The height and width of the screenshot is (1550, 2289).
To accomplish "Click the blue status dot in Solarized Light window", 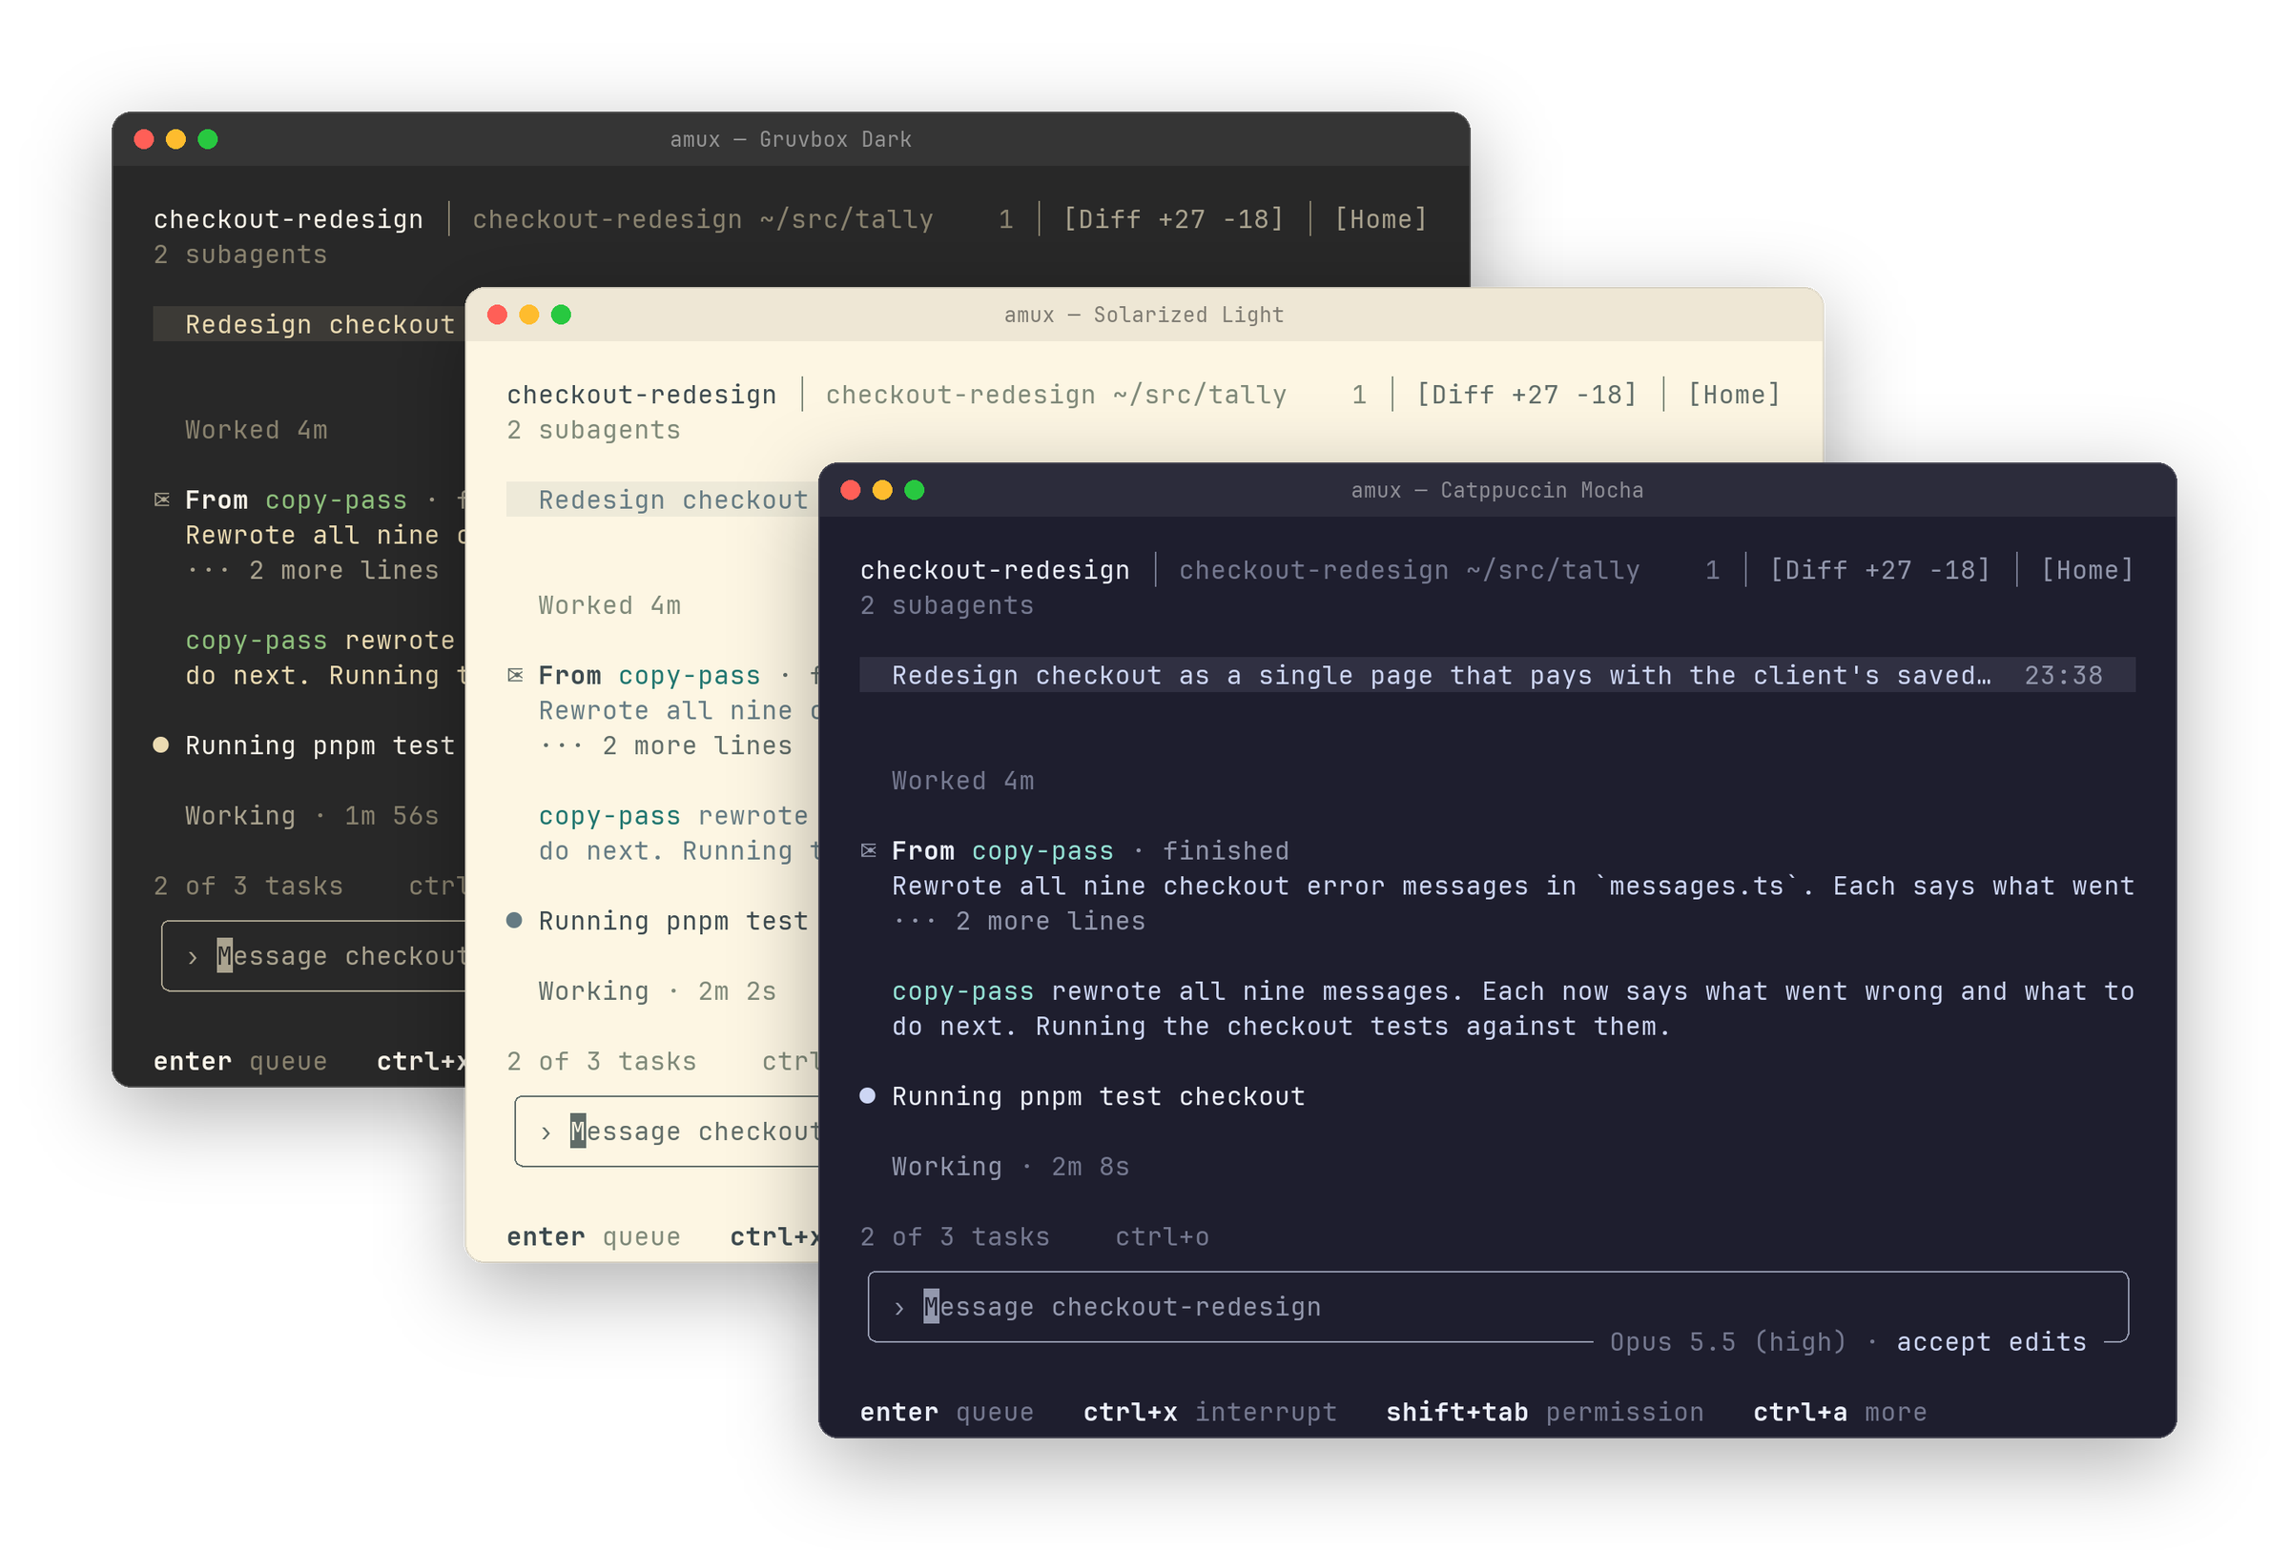I will click(x=514, y=920).
